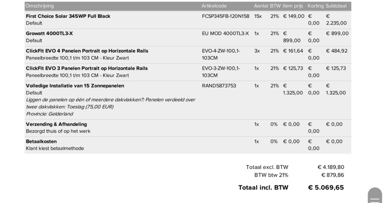Click the Omschrijving column header

point(39,6)
